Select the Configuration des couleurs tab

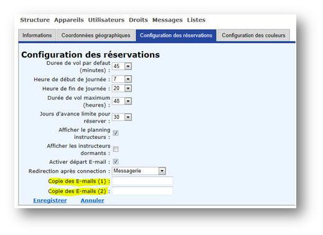point(253,36)
